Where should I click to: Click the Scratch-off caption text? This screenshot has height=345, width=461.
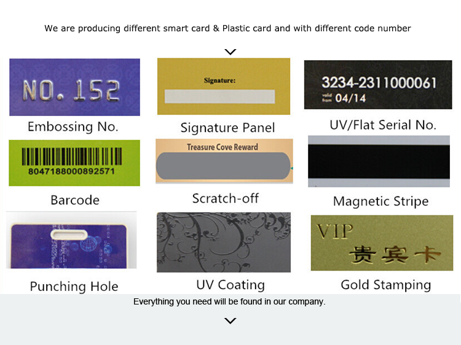click(x=226, y=198)
